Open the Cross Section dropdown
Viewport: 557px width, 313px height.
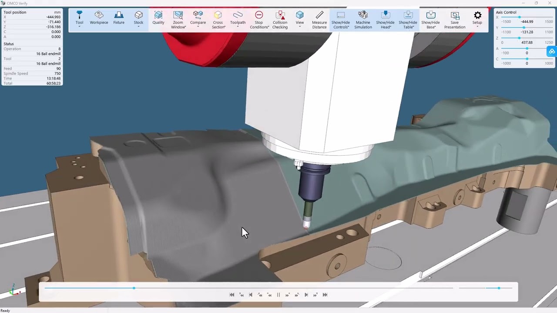point(218,20)
